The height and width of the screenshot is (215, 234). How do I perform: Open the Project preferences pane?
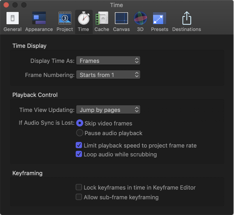64,21
